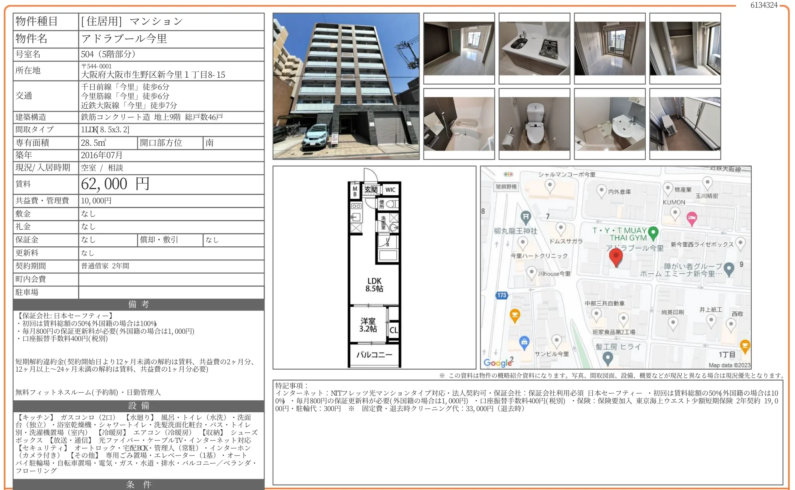Click the red pin for アドラブール今里
The width and height of the screenshot is (795, 490).
click(x=616, y=257)
